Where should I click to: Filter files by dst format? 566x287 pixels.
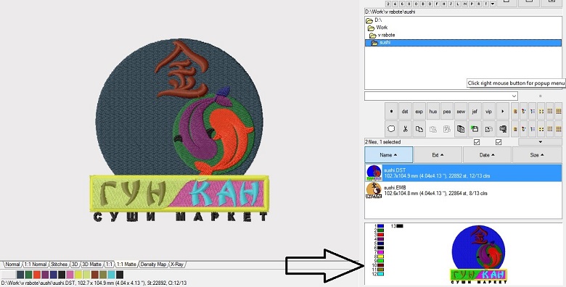(405, 112)
